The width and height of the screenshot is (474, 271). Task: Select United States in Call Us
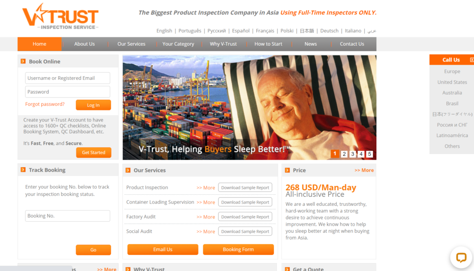452,82
